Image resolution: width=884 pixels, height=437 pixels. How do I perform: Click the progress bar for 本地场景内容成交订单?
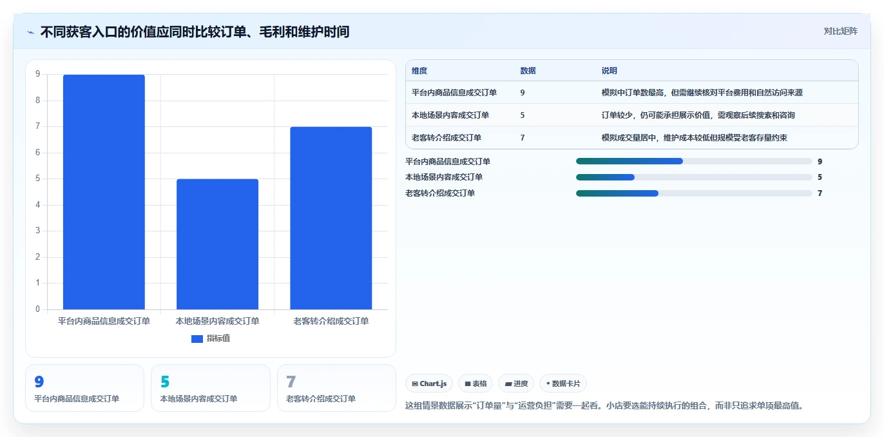(694, 177)
